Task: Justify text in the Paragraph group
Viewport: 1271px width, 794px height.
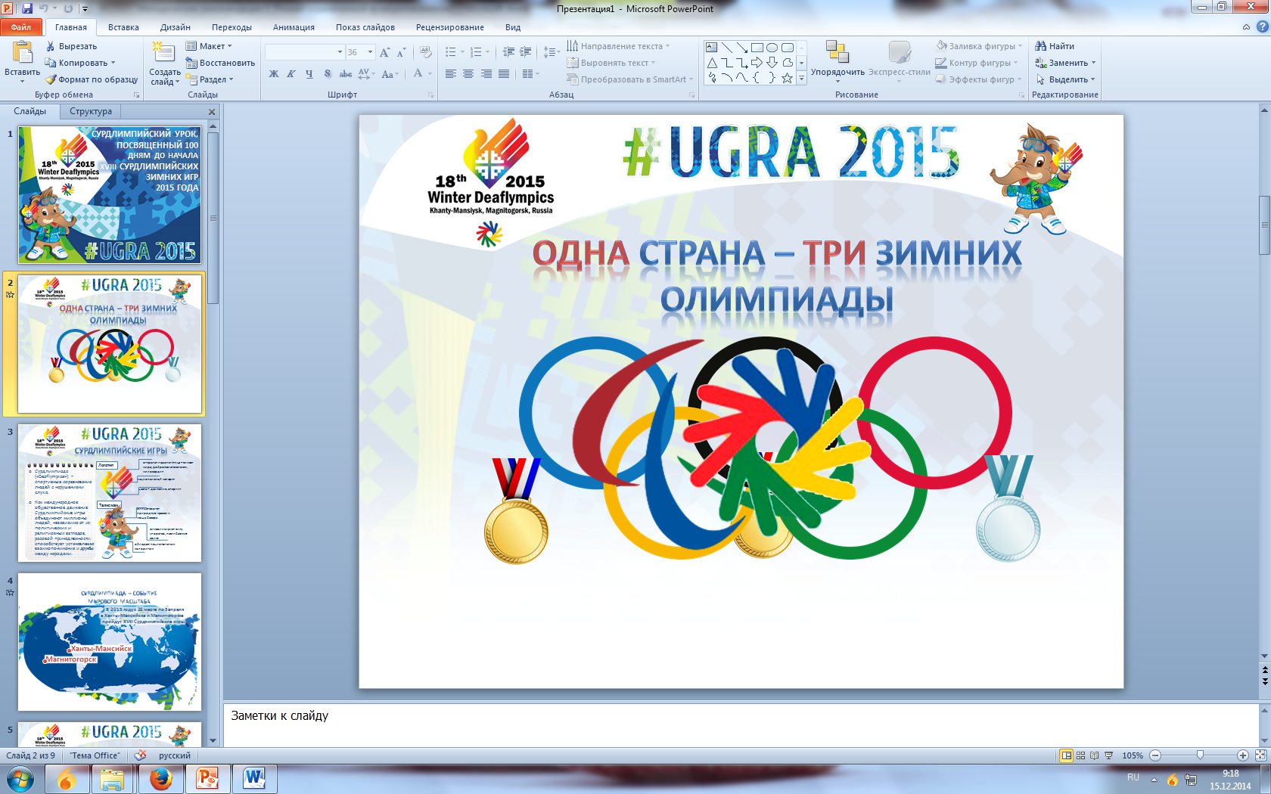Action: (504, 73)
